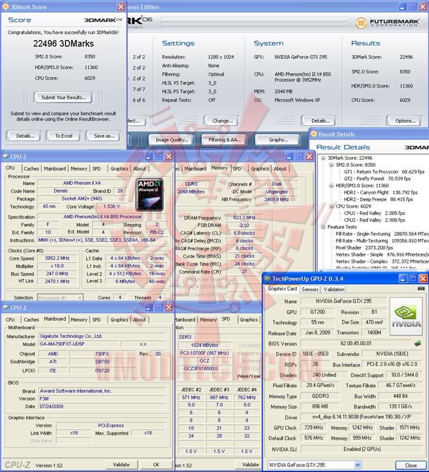Click the NVIDIA logo in GPU-Z

pyautogui.click(x=406, y=316)
